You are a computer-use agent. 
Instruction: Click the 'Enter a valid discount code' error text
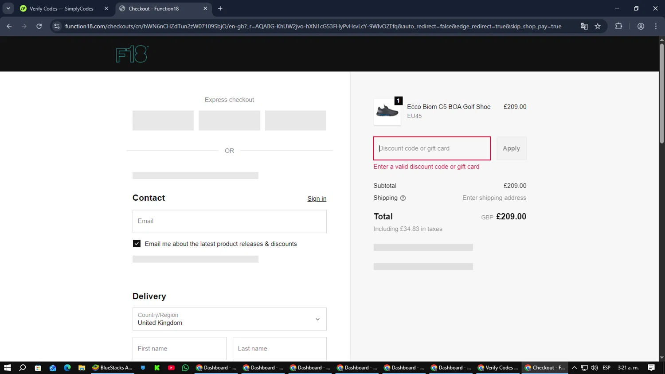tap(426, 167)
